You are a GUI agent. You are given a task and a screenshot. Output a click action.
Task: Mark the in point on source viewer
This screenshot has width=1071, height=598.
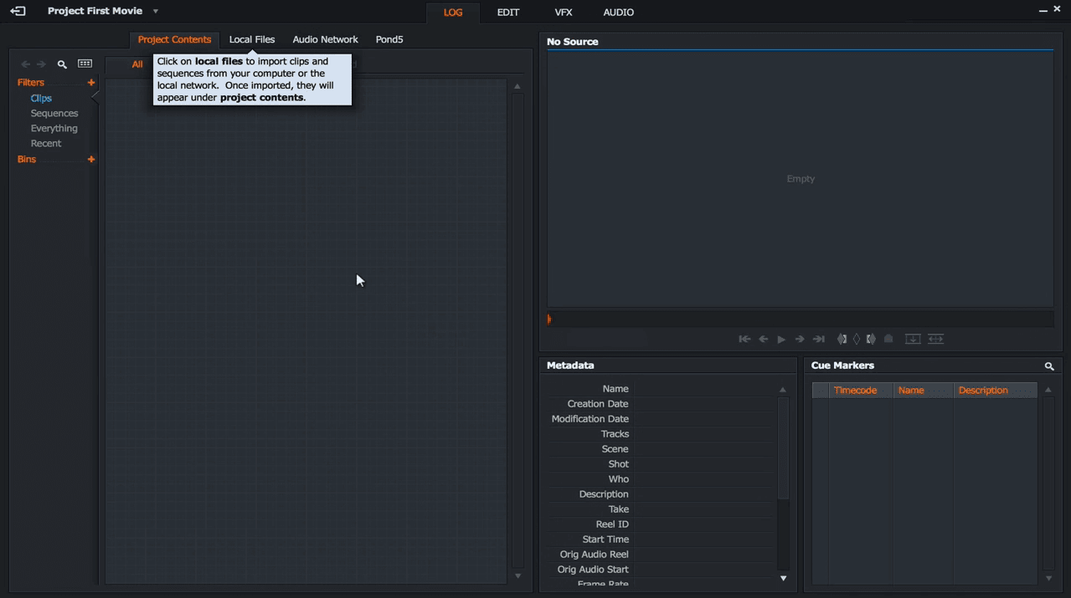[x=842, y=340]
